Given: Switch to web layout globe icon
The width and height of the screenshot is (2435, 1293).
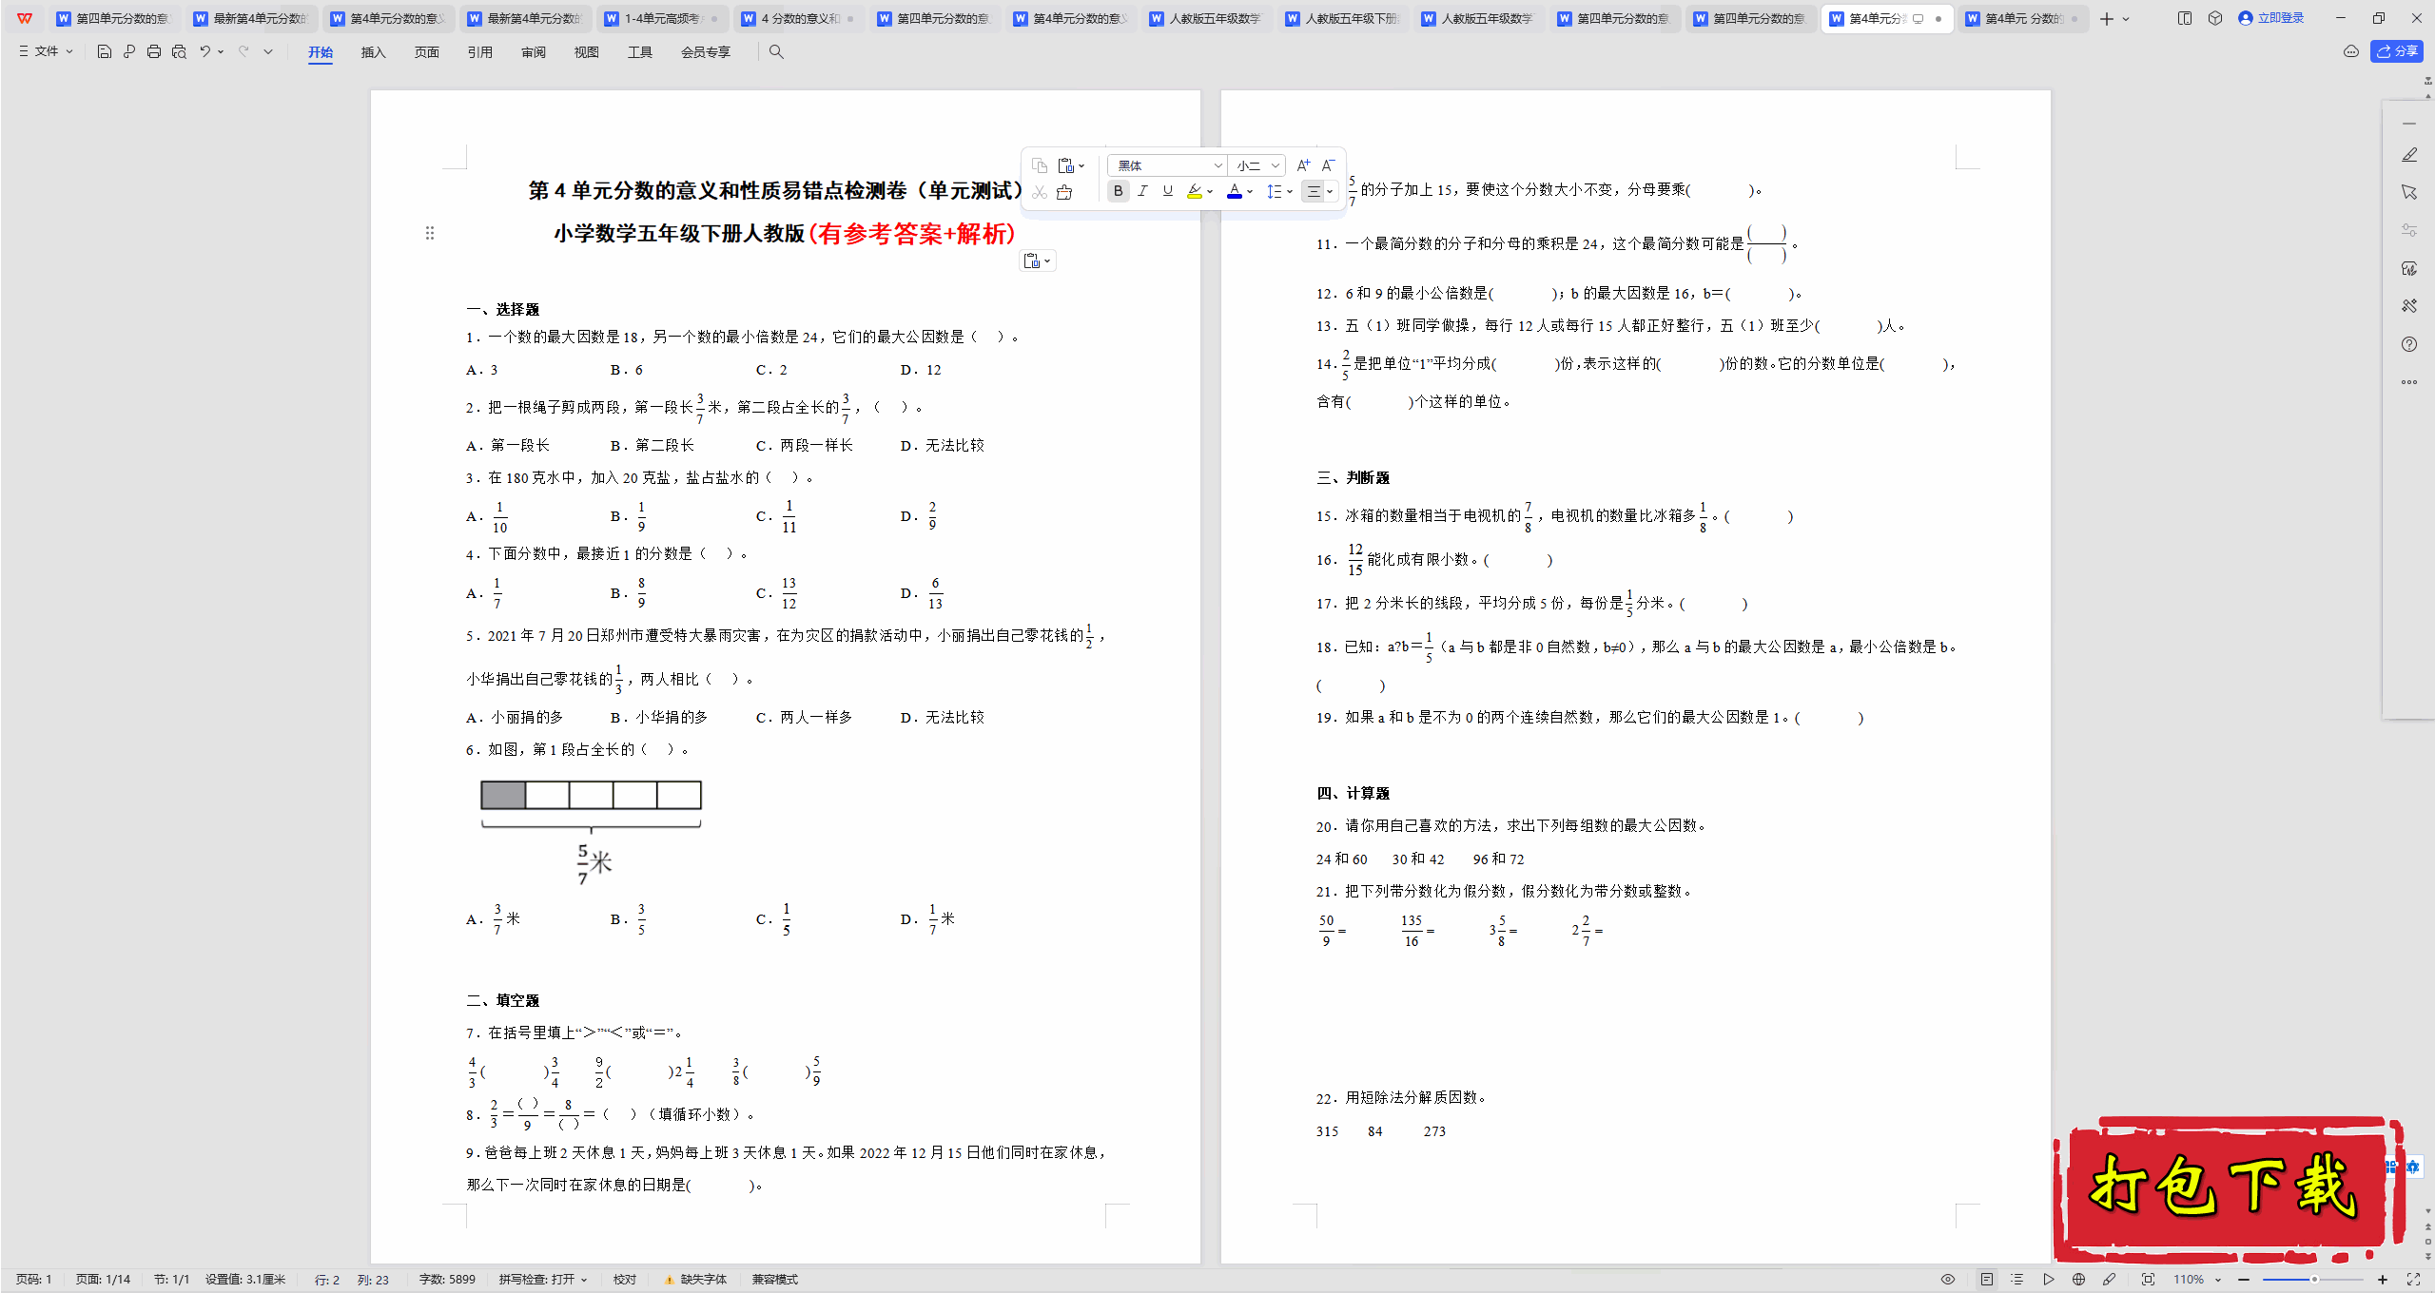Looking at the screenshot, I should coord(2078,1280).
